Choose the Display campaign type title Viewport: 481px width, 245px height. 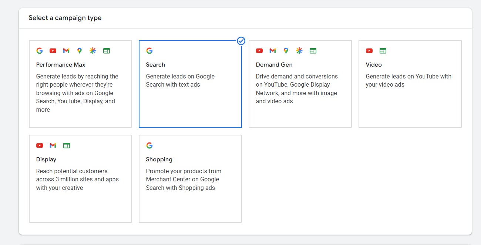pos(46,160)
